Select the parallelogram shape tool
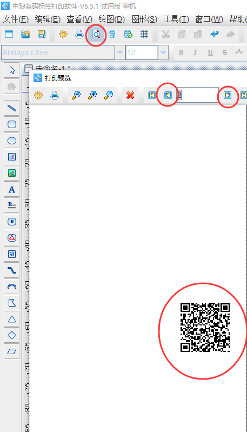This screenshot has width=247, height=432. 11,351
